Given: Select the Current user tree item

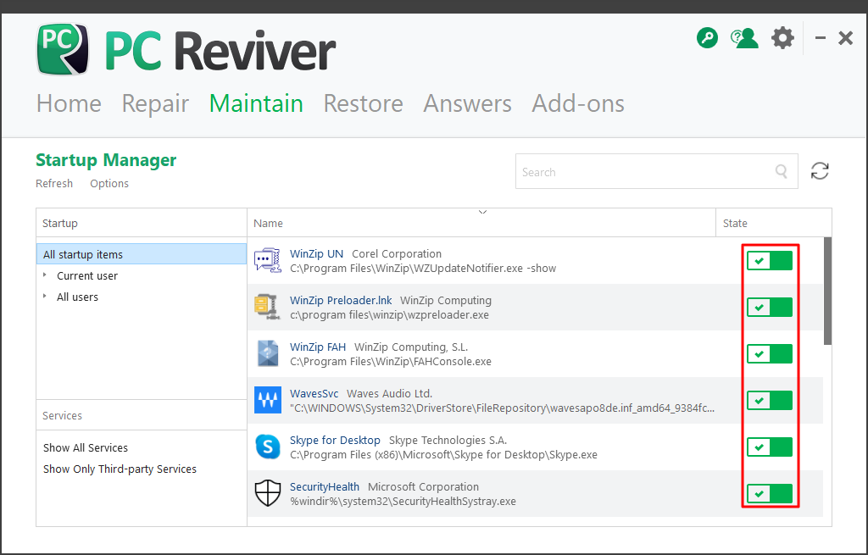Looking at the screenshot, I should coord(87,275).
